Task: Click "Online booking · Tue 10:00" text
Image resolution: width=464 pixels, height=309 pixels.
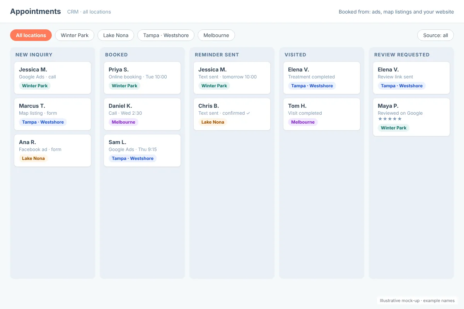Action: (x=138, y=77)
